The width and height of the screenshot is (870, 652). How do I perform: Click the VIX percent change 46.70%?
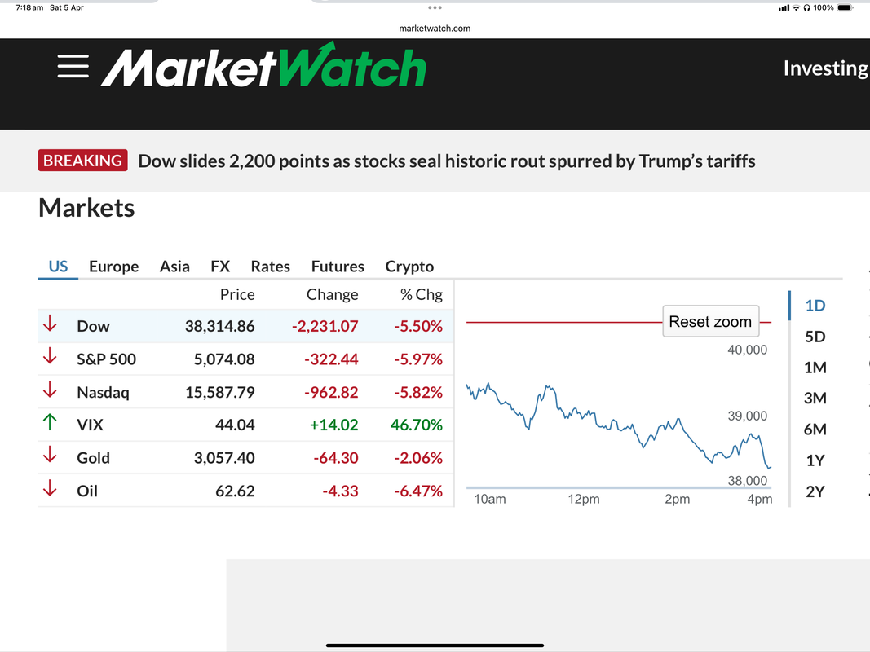pyautogui.click(x=417, y=425)
